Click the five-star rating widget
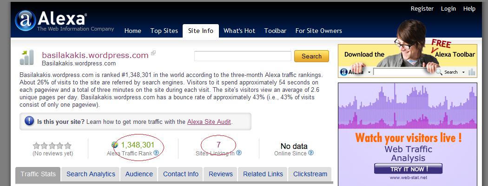Screen dimensions: 488x186 click(53, 146)
